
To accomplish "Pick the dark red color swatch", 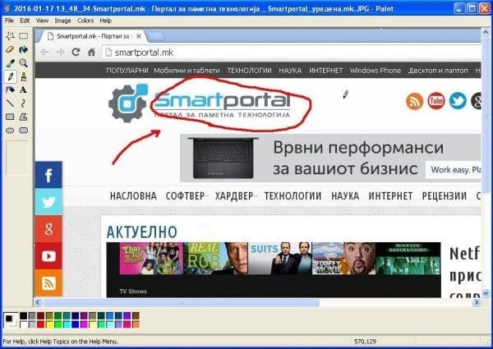I will click(x=41, y=315).
